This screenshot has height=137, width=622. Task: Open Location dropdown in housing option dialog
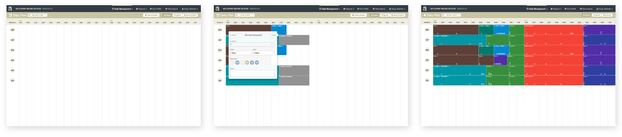[252, 44]
